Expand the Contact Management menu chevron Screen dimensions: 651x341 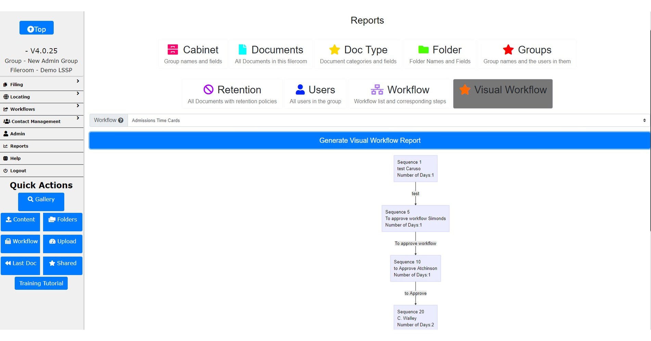(x=78, y=118)
